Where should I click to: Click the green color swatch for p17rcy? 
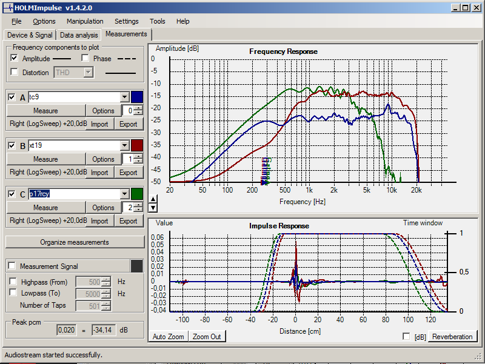137,194
